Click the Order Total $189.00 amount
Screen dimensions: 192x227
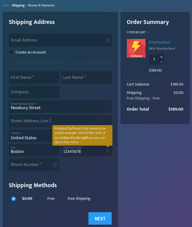[176, 109]
